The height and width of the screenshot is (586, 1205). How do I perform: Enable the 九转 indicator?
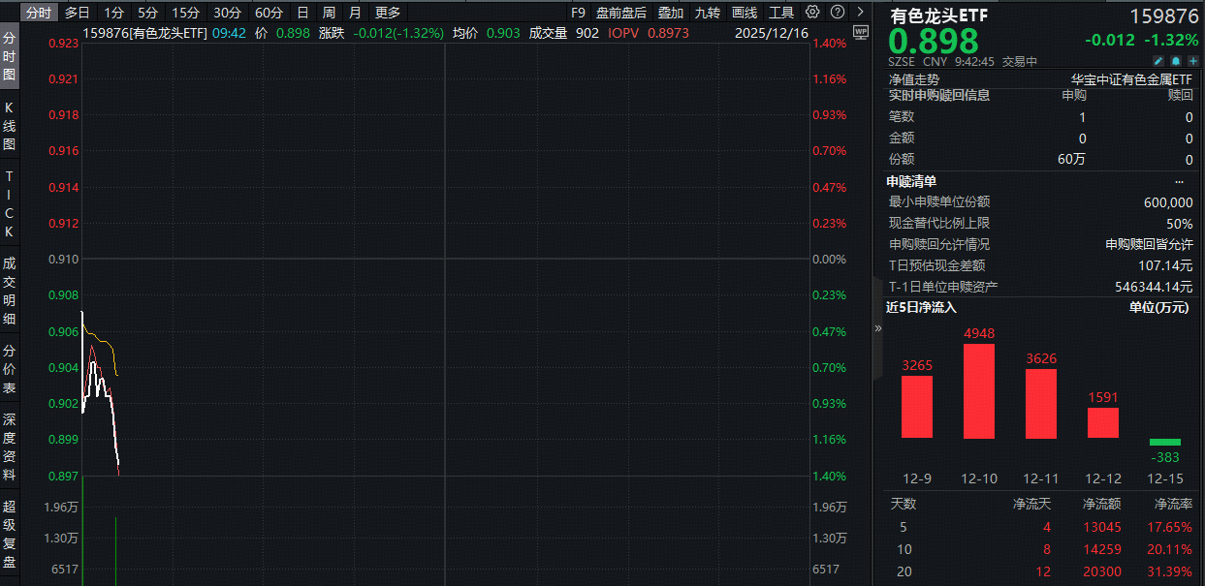[706, 13]
